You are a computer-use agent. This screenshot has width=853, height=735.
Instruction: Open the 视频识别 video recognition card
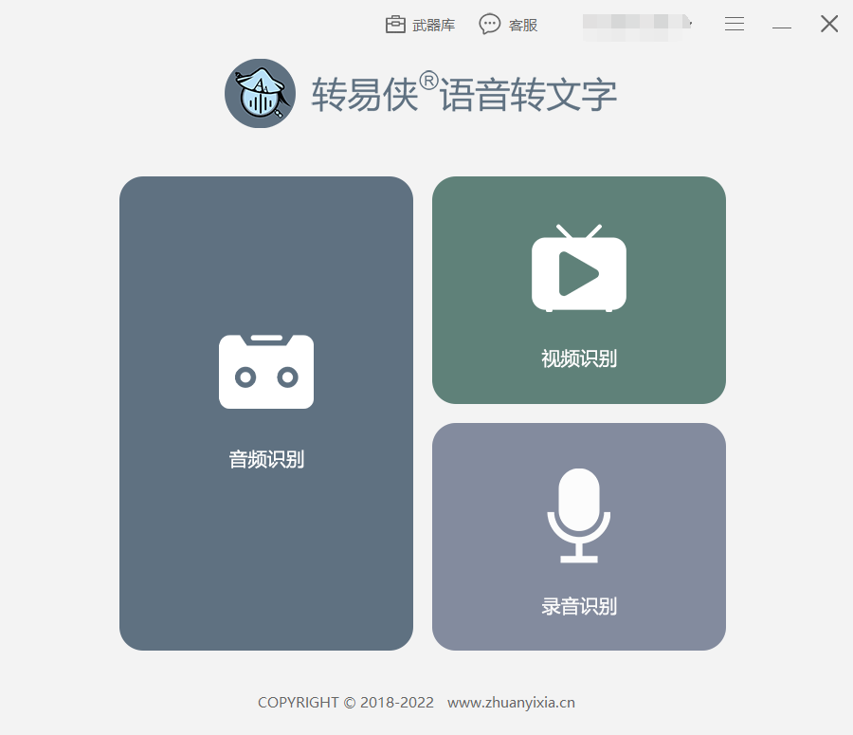pos(579,290)
